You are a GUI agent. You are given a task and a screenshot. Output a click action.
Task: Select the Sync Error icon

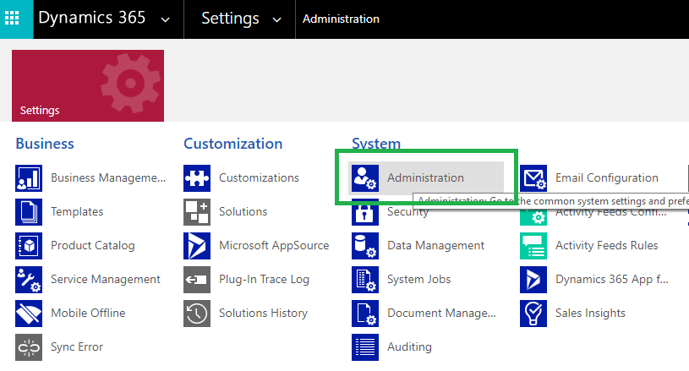click(29, 347)
